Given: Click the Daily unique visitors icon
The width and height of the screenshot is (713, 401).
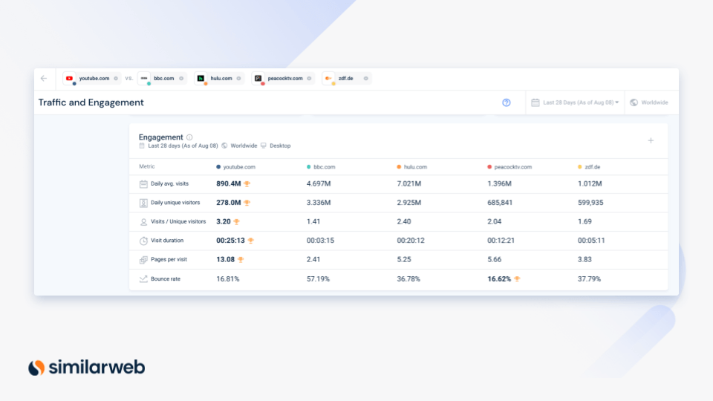Looking at the screenshot, I should point(143,203).
